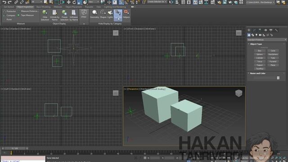Click the object name input field
Viewport: 288px width, 162px height.
[x=265, y=78]
